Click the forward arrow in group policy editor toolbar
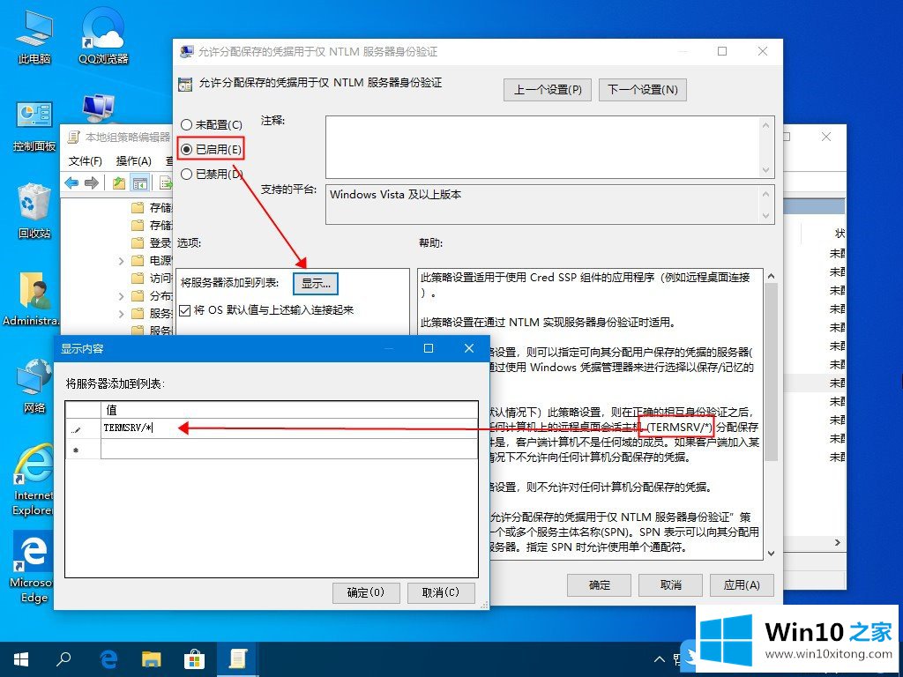The width and height of the screenshot is (903, 677). 92,183
